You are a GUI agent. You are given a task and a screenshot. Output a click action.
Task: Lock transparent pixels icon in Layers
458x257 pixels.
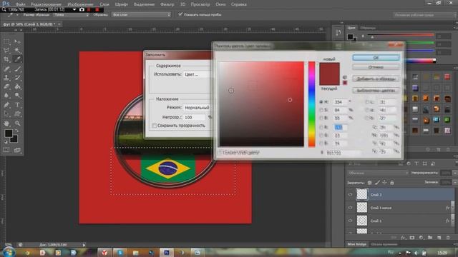coord(369,183)
